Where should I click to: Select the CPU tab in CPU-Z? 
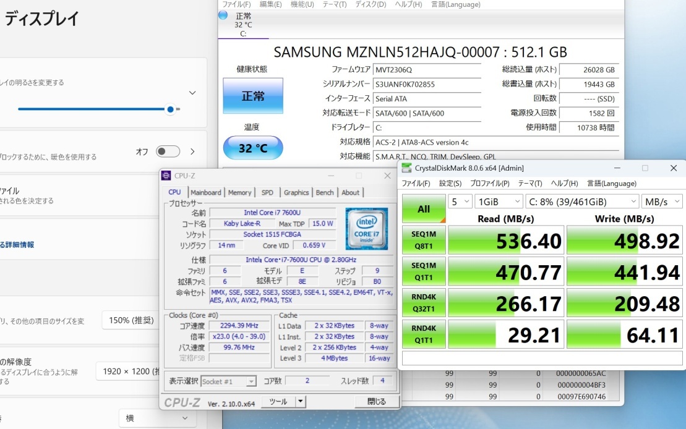174,192
